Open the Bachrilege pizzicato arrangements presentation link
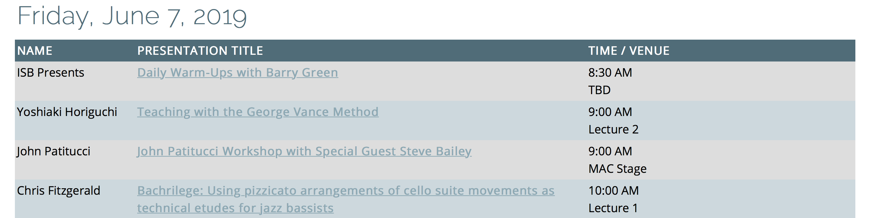Screen dimensions: 872x218 346,199
